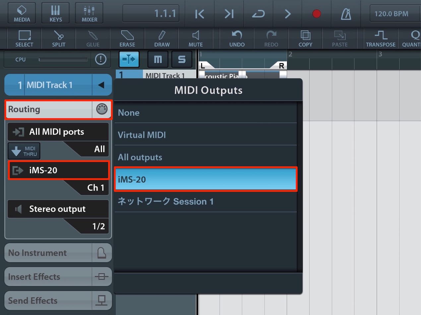Screen dimensions: 421x315
Task: Collapse the Routing section
Action: click(x=59, y=109)
